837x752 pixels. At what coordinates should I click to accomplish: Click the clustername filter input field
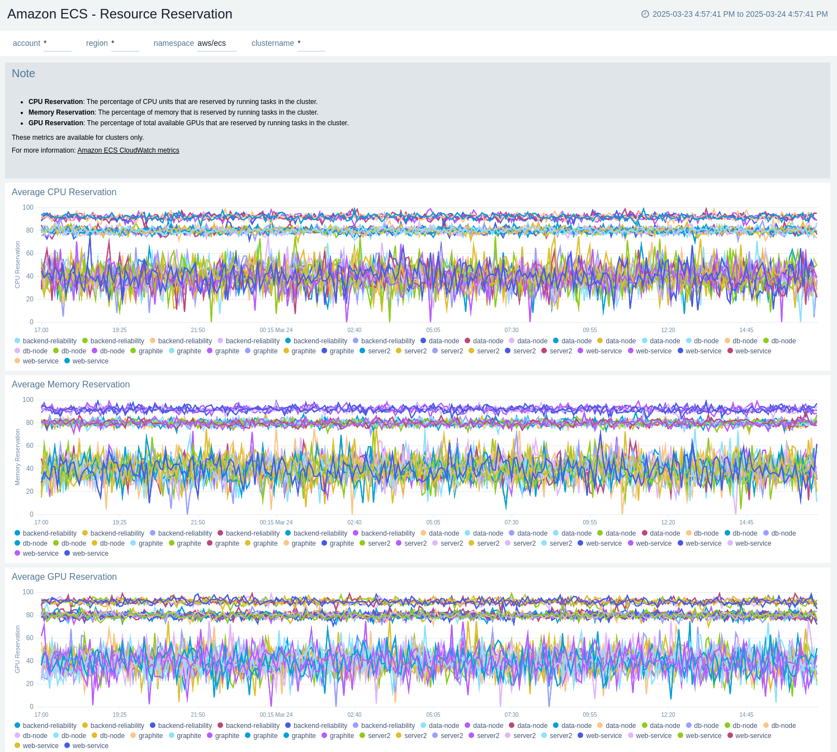(x=311, y=44)
